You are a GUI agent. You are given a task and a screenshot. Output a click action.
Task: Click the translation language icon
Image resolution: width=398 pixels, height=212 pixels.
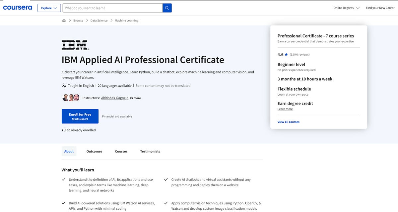[64, 86]
